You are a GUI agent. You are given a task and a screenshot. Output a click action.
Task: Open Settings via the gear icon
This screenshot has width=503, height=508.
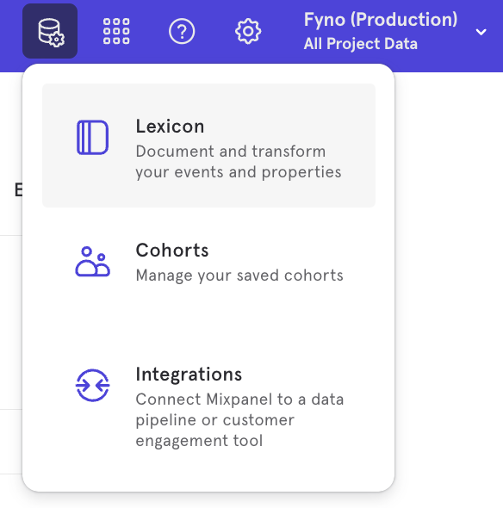(248, 31)
